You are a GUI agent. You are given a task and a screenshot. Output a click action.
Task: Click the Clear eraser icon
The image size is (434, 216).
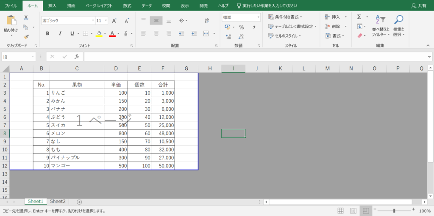click(360, 36)
